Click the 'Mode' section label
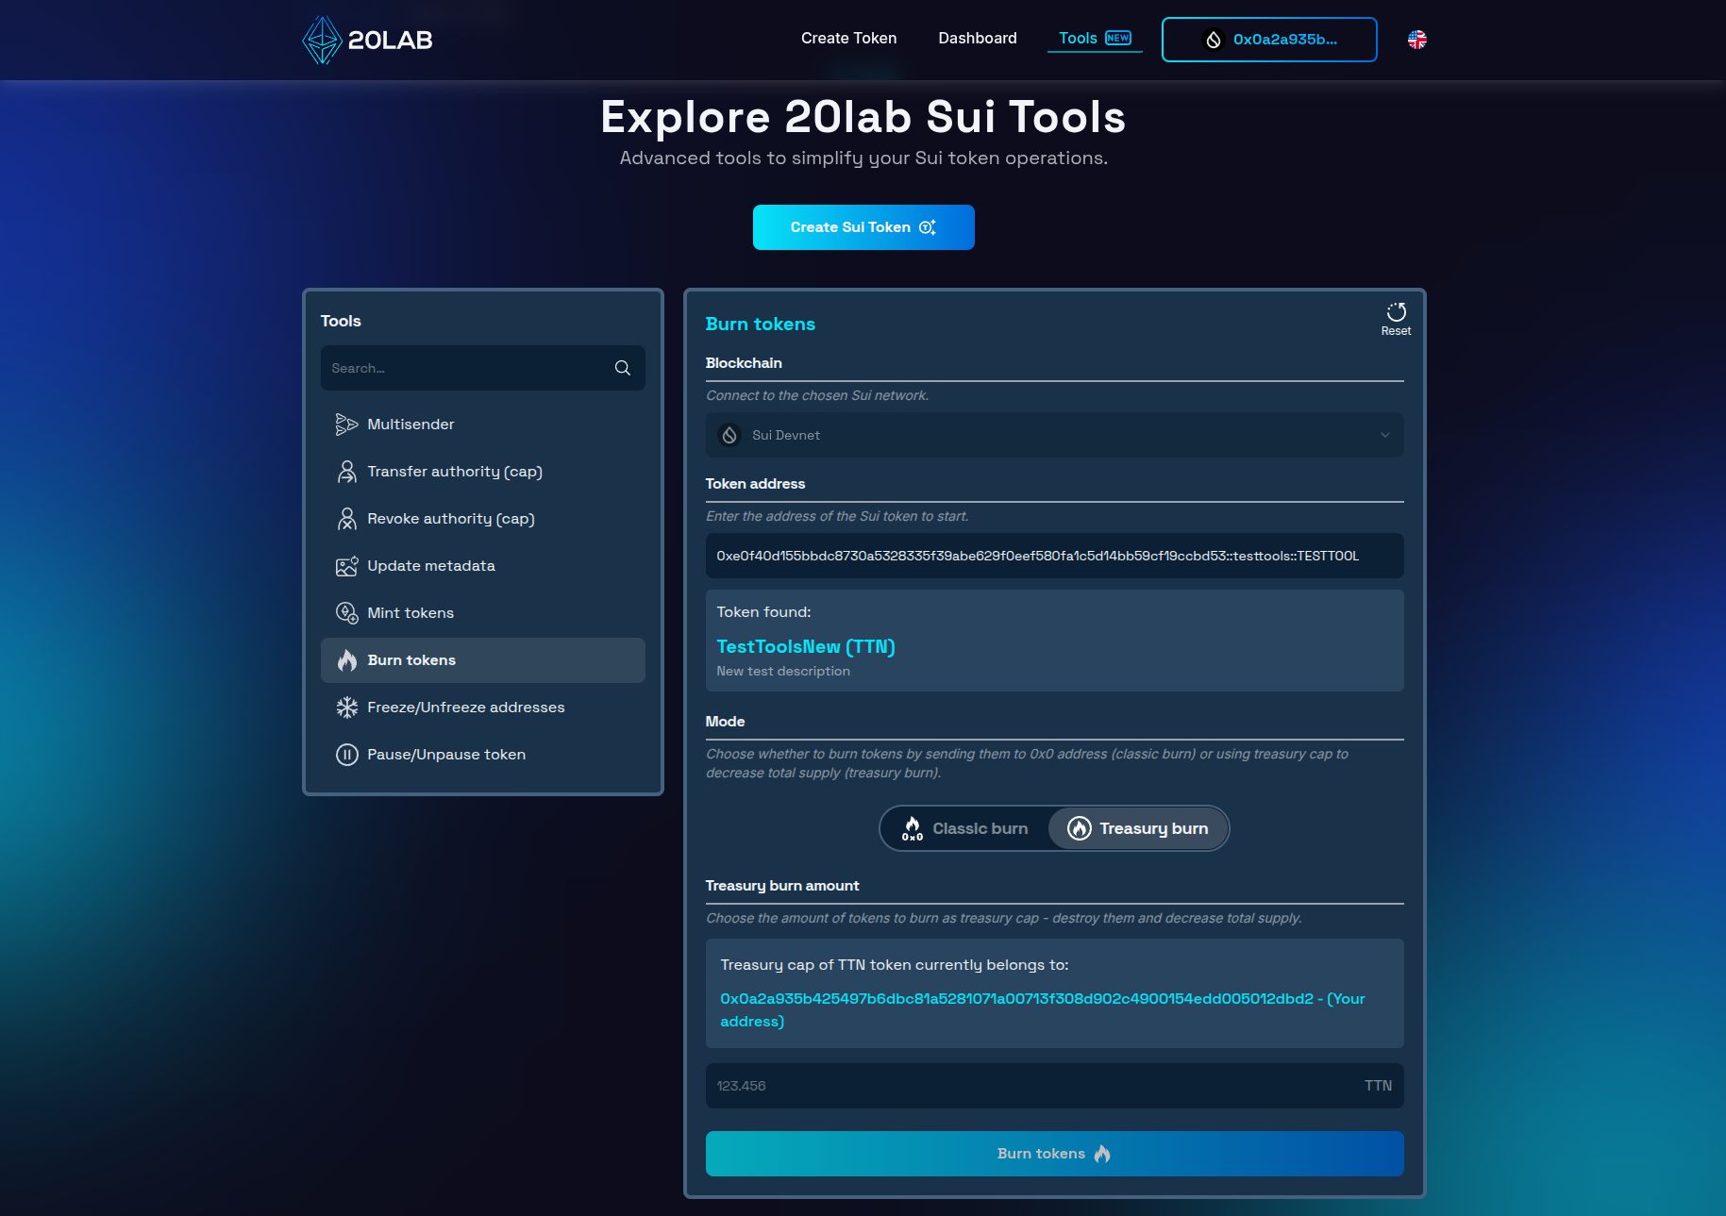Viewport: 1726px width, 1216px height. tap(725, 722)
